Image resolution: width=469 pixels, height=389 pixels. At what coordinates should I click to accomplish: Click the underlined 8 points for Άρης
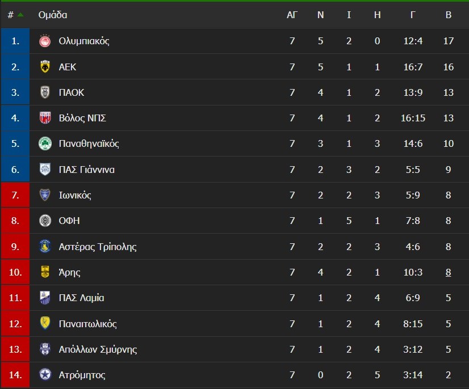click(449, 272)
